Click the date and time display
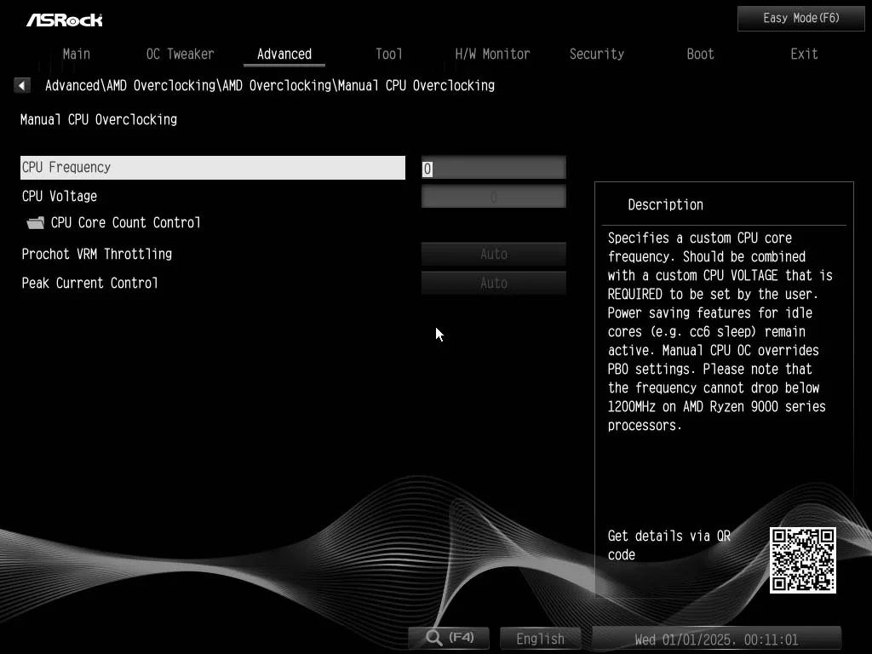The width and height of the screenshot is (872, 654). [x=716, y=639]
